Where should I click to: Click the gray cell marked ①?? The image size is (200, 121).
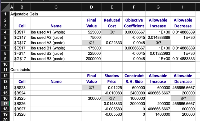(x=112, y=32)
